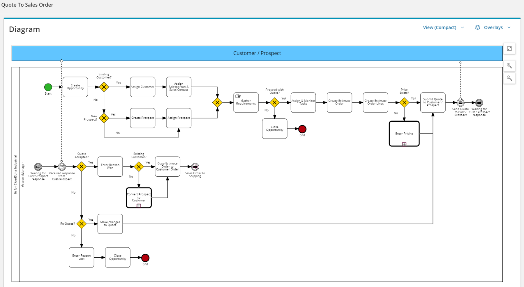The image size is (524, 287).
Task: Select the Existing Customer gateway after Create Opportunity
Action: click(x=104, y=87)
